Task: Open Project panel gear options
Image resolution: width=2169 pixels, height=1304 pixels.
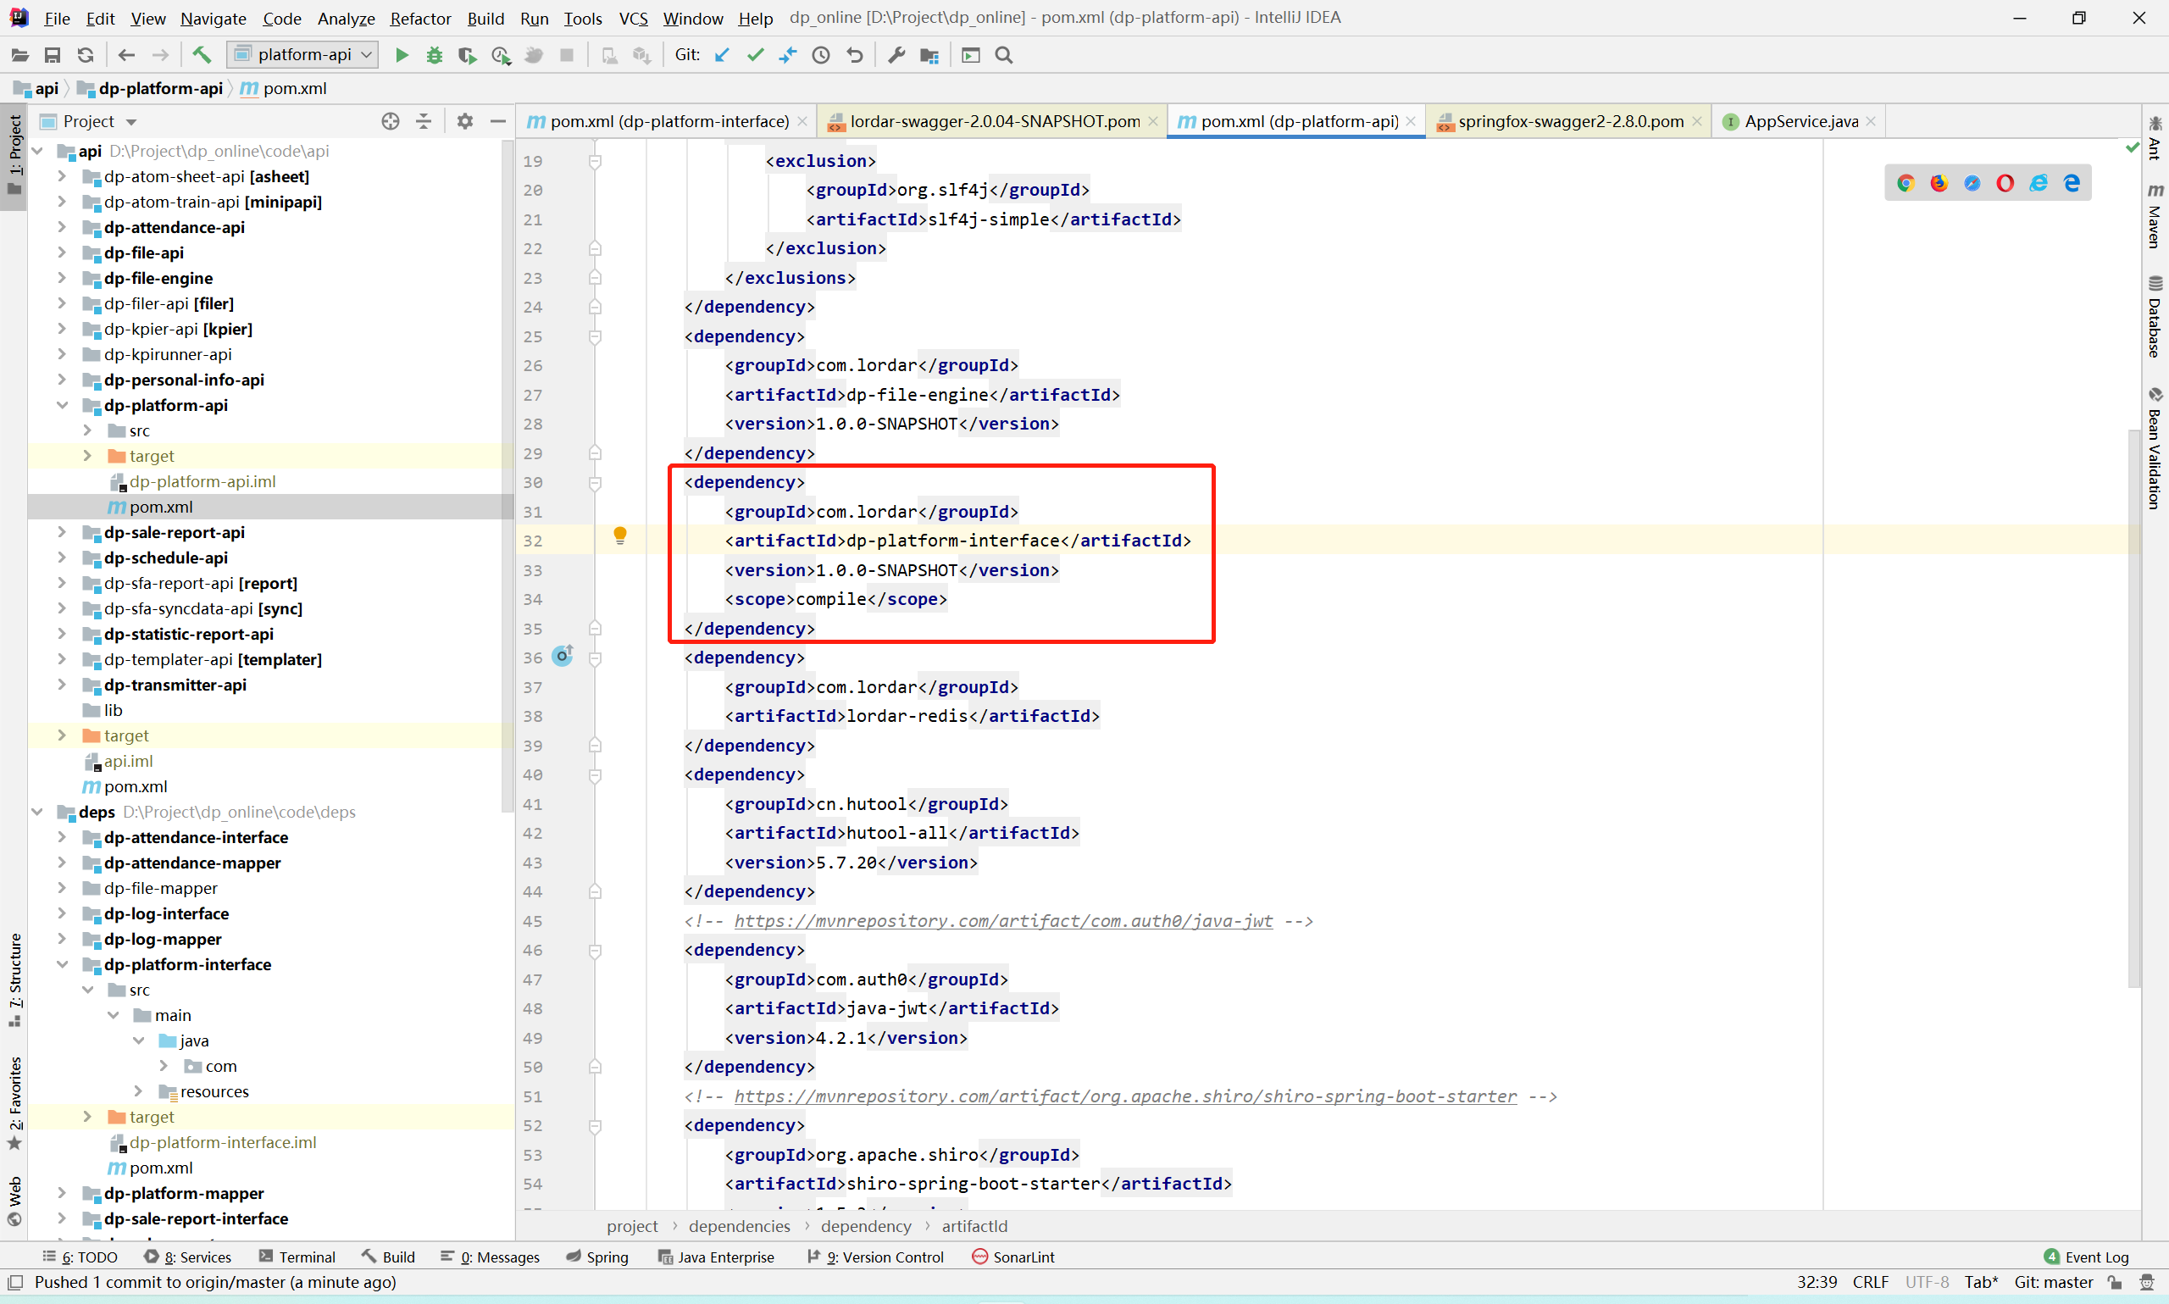Action: click(x=464, y=121)
